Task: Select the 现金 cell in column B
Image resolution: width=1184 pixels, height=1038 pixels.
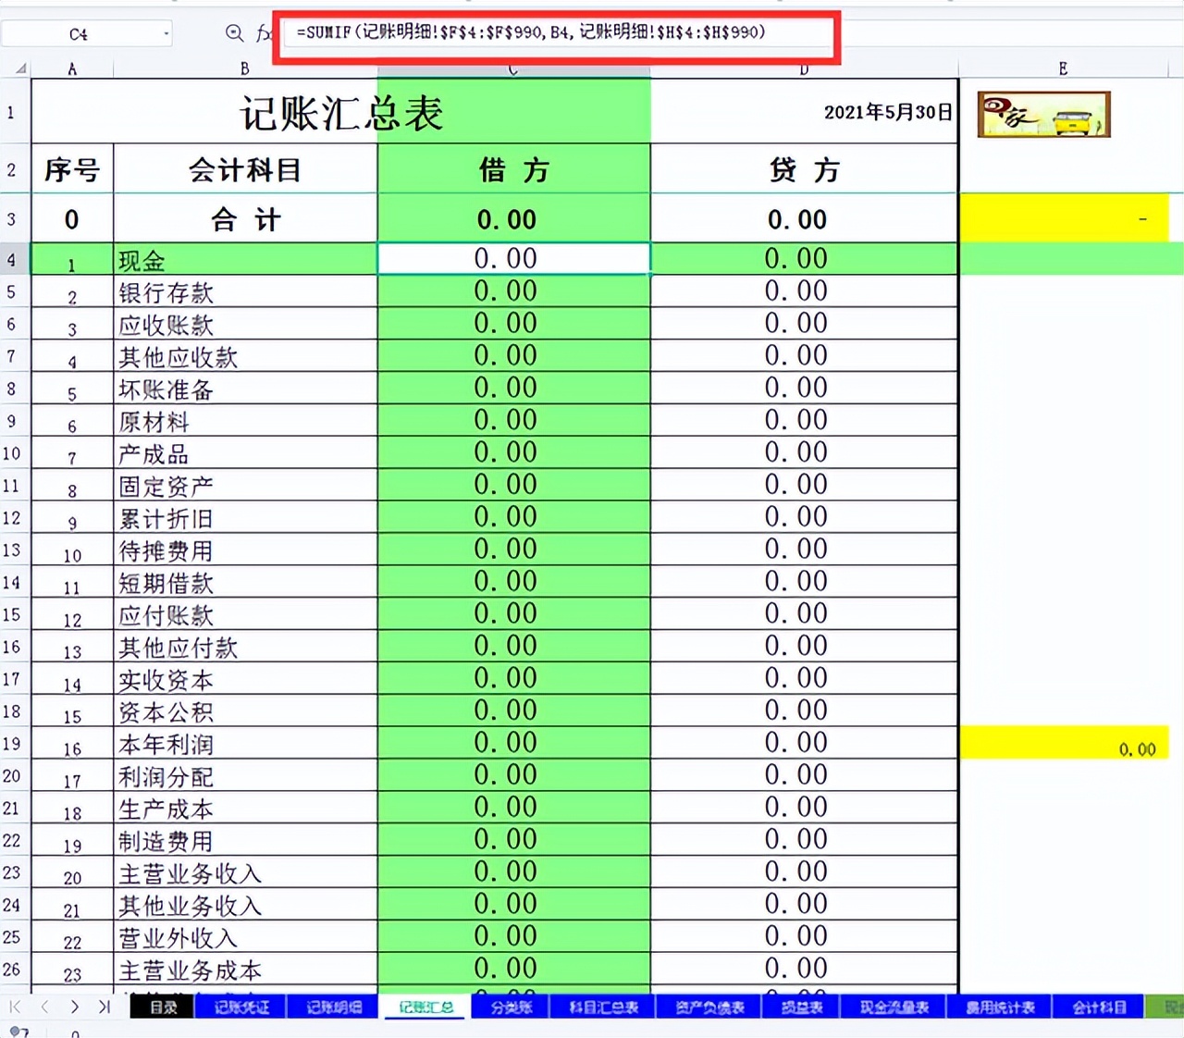Action: point(245,260)
